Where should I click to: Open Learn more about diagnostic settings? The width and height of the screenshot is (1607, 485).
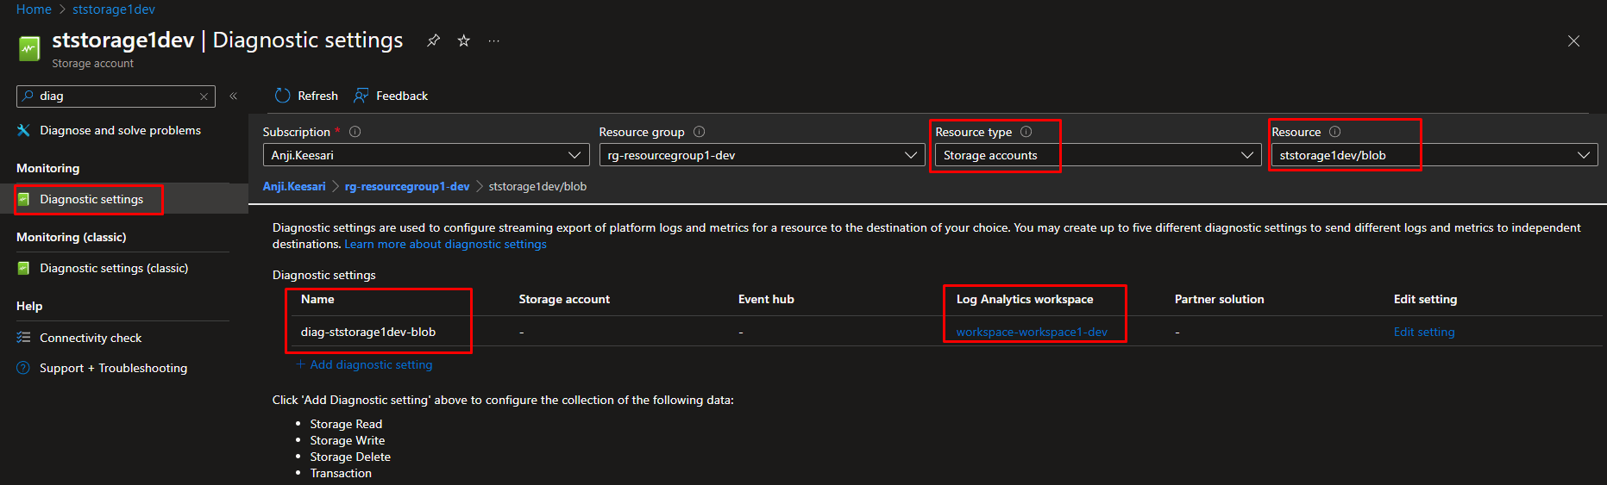click(445, 244)
